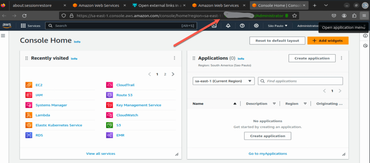Image resolution: width=370 pixels, height=163 pixels.
Task: Open the Lambda service icon
Action: [x=29, y=115]
